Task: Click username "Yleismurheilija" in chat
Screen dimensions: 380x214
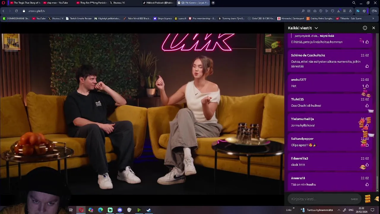Action: click(x=302, y=119)
